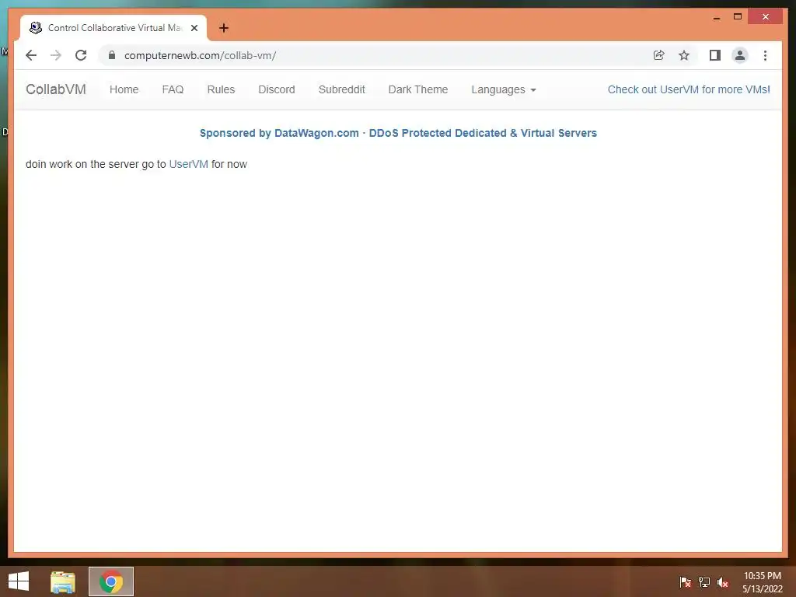Check the network icon in system tray
This screenshot has width=796, height=597.
click(x=704, y=581)
